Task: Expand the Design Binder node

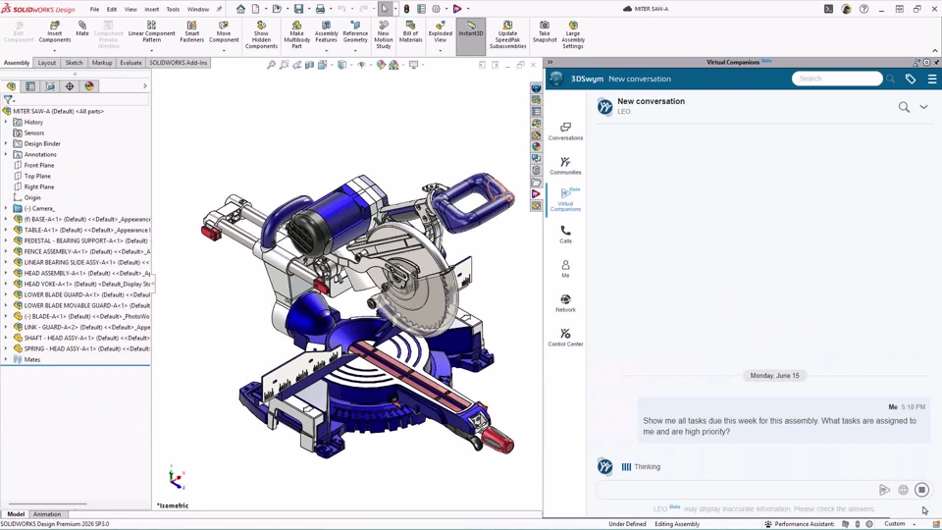Action: 6,143
